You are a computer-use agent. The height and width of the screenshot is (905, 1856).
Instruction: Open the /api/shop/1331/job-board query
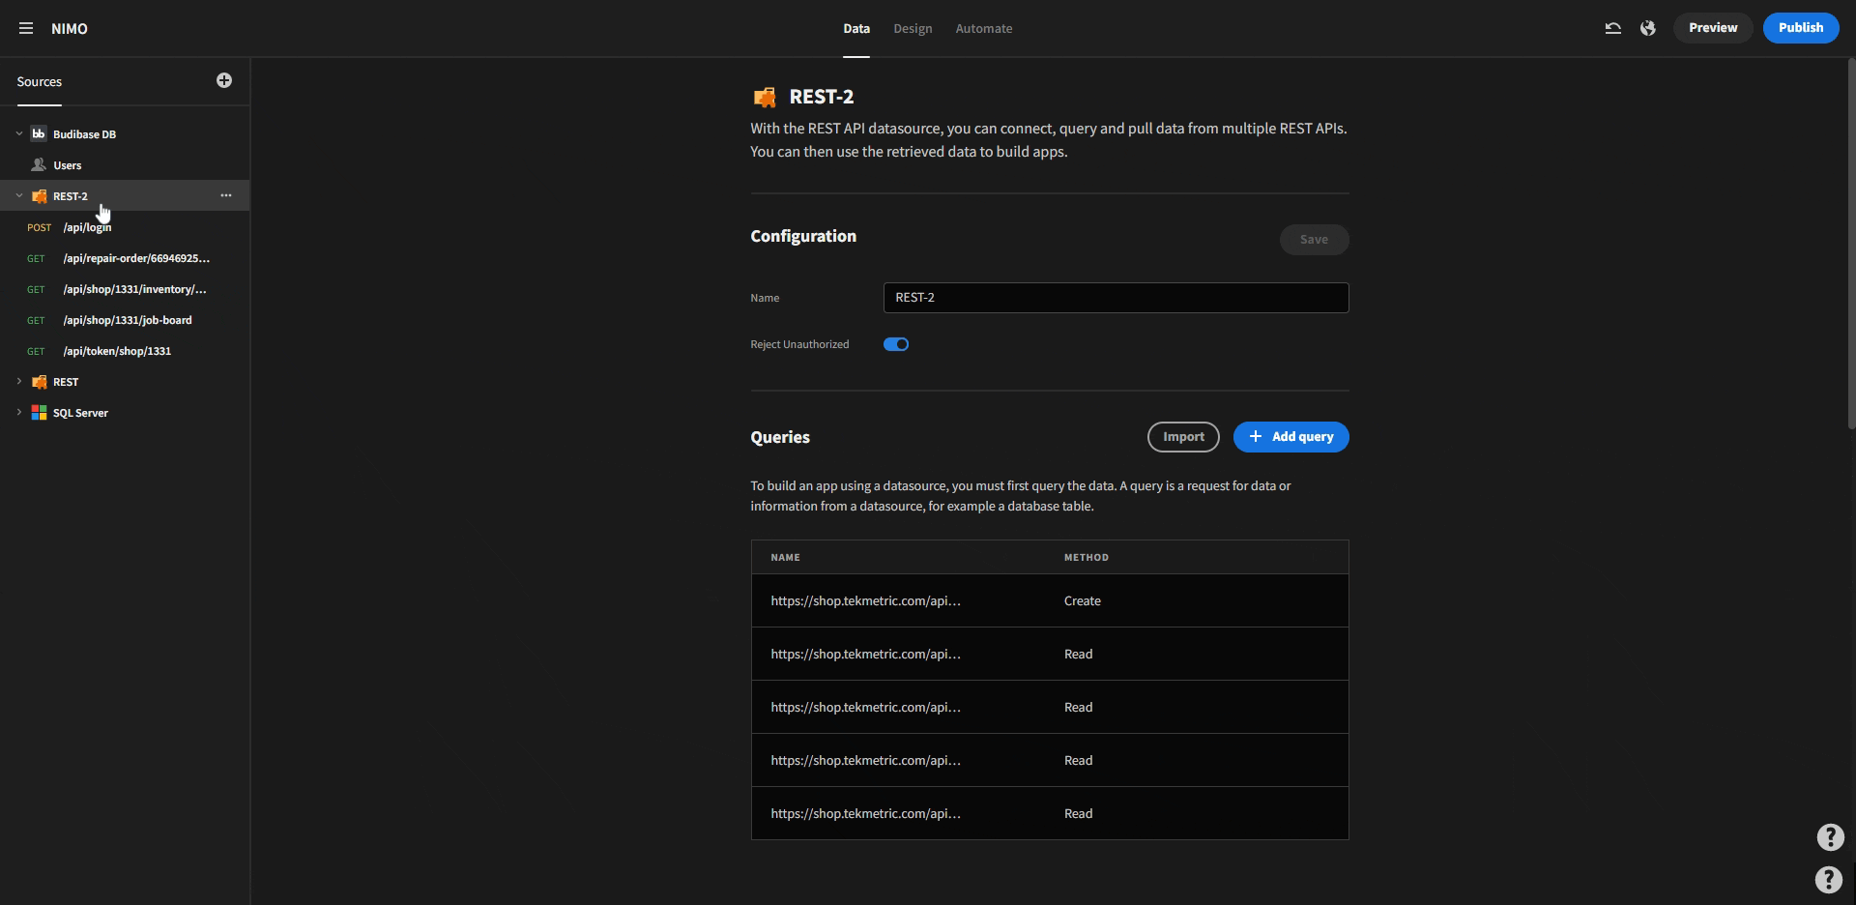(125, 320)
